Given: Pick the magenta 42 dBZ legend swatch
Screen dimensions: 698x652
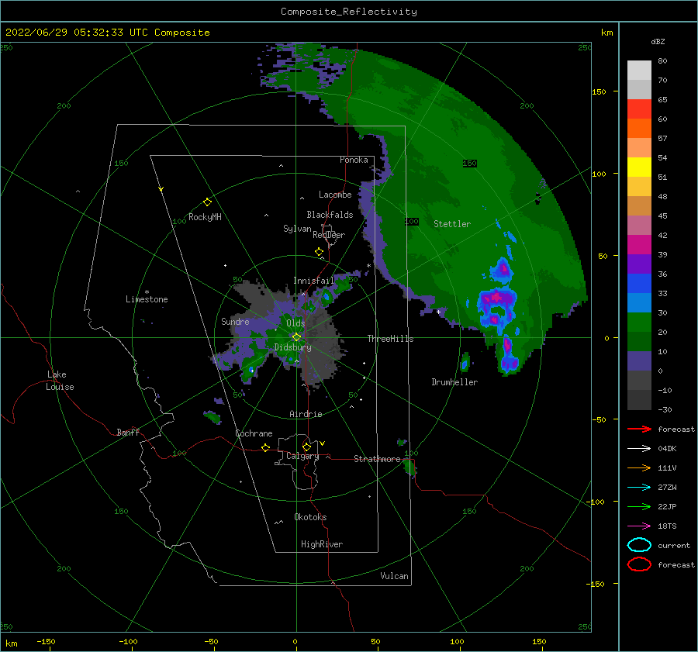Looking at the screenshot, I should tap(639, 244).
